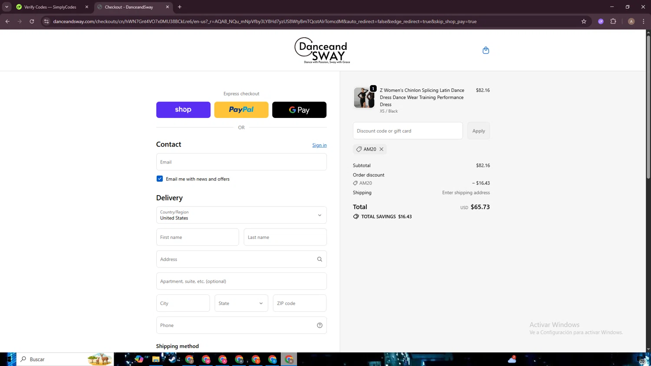Click the Latin dance dress product thumbnail

[x=364, y=97]
